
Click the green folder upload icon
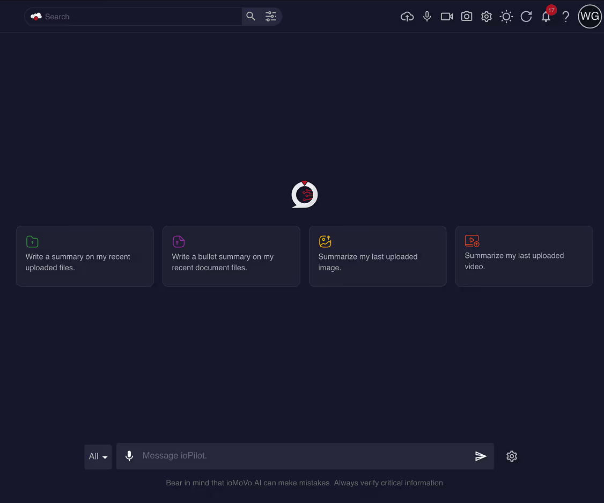point(32,241)
